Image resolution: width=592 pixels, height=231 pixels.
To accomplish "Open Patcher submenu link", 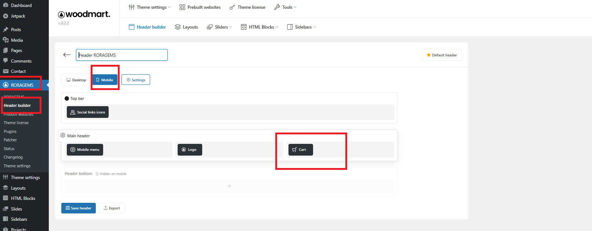I will 10,140.
